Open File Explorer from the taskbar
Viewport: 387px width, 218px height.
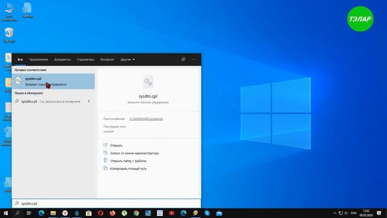(x=53, y=213)
